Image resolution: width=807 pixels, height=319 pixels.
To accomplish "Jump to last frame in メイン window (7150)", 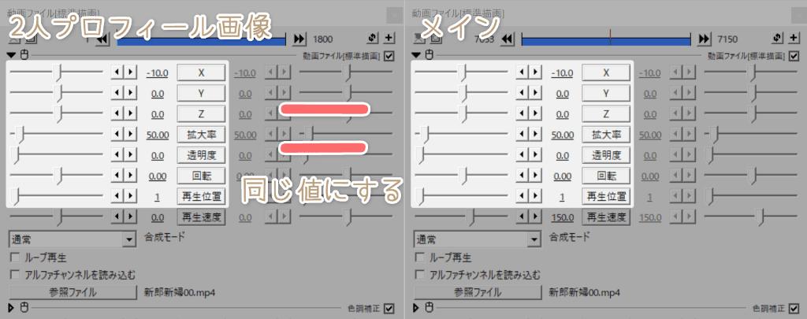I will (704, 39).
